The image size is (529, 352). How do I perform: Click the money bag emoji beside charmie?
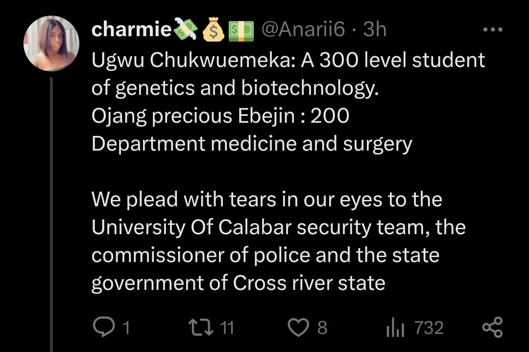213,31
